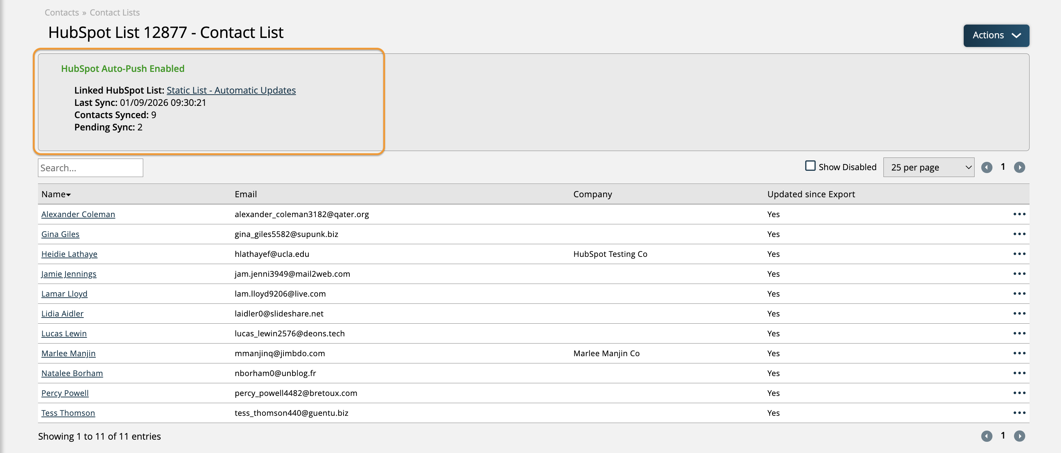1061x453 pixels.
Task: Open Jamie Jennings contact record
Action: (x=69, y=273)
